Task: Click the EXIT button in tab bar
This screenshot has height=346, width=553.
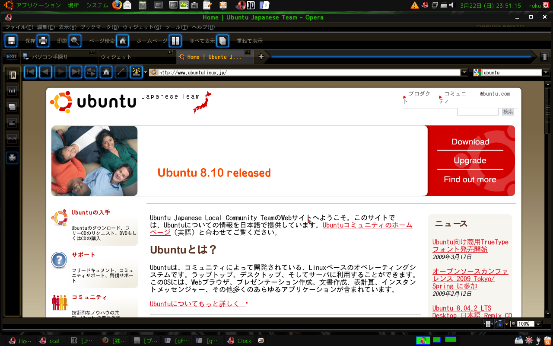Action: click(12, 57)
